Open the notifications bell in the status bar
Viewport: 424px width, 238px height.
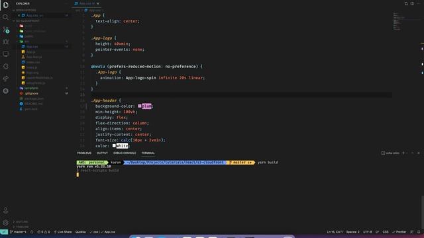tap(419, 232)
